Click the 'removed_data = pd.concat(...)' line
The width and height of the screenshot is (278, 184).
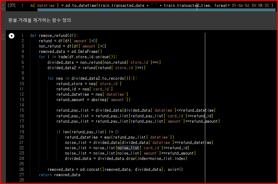pos(115,169)
